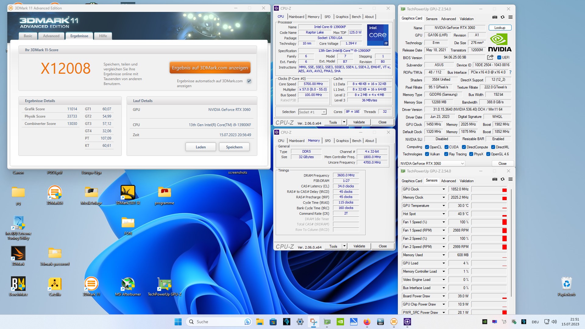Toggle DirectML checkbox
The width and height of the screenshot is (585, 329).
click(493, 147)
